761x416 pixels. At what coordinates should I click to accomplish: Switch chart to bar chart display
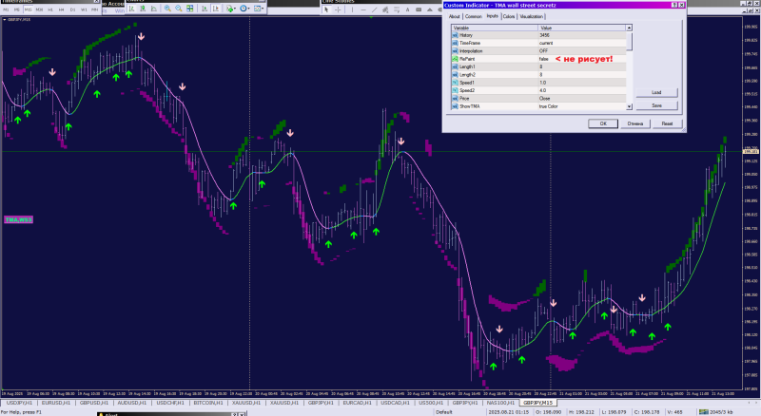pyautogui.click(x=132, y=9)
